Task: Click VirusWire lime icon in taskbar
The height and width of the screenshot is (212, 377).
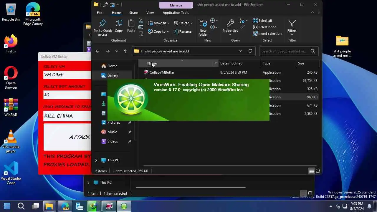Action: pos(124,206)
